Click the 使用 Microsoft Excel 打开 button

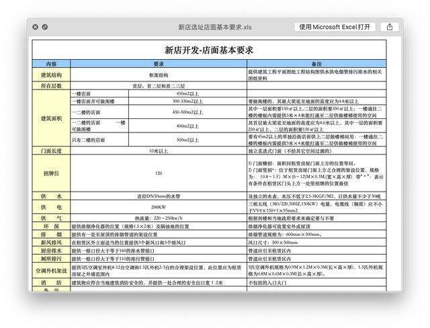[x=335, y=27]
